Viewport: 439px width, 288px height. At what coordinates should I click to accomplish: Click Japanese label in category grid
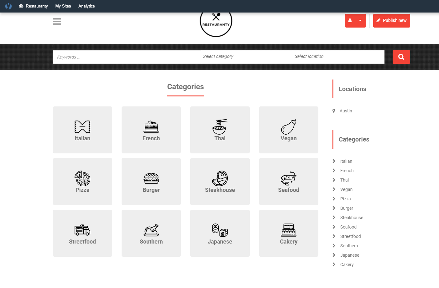(x=220, y=242)
